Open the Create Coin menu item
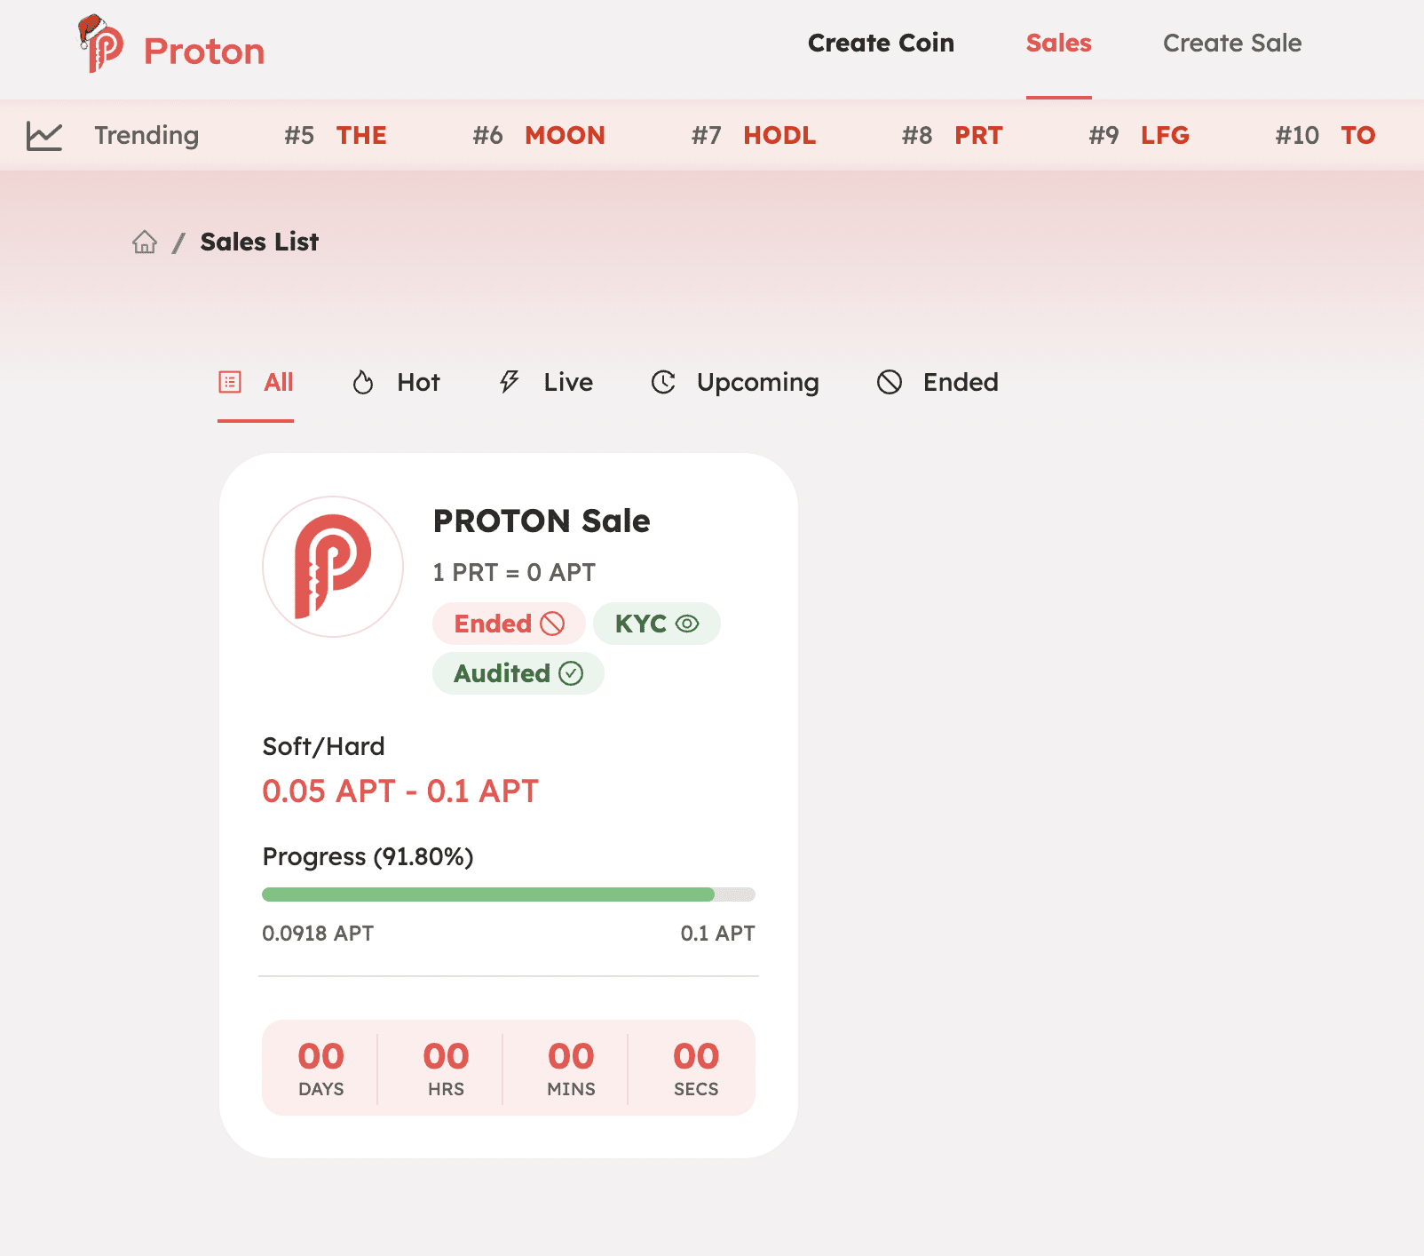 pyautogui.click(x=881, y=43)
